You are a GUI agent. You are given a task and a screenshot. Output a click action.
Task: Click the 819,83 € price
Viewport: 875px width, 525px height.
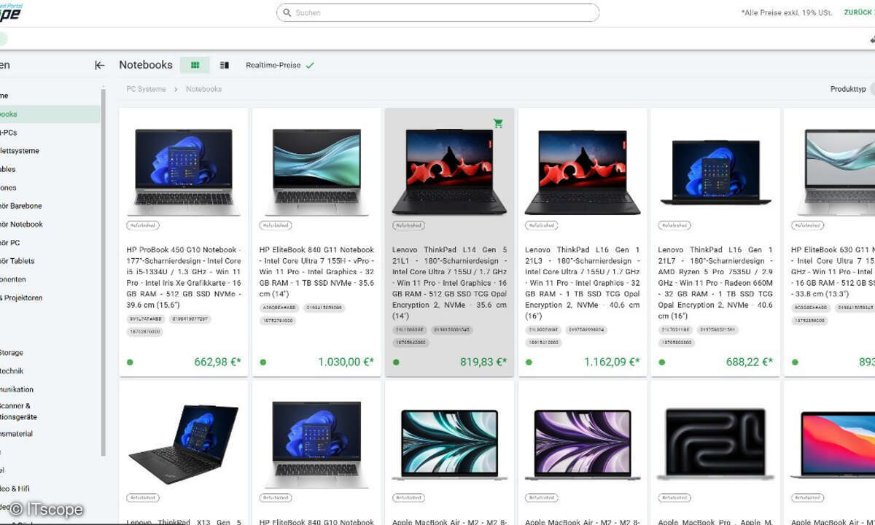pyautogui.click(x=483, y=362)
